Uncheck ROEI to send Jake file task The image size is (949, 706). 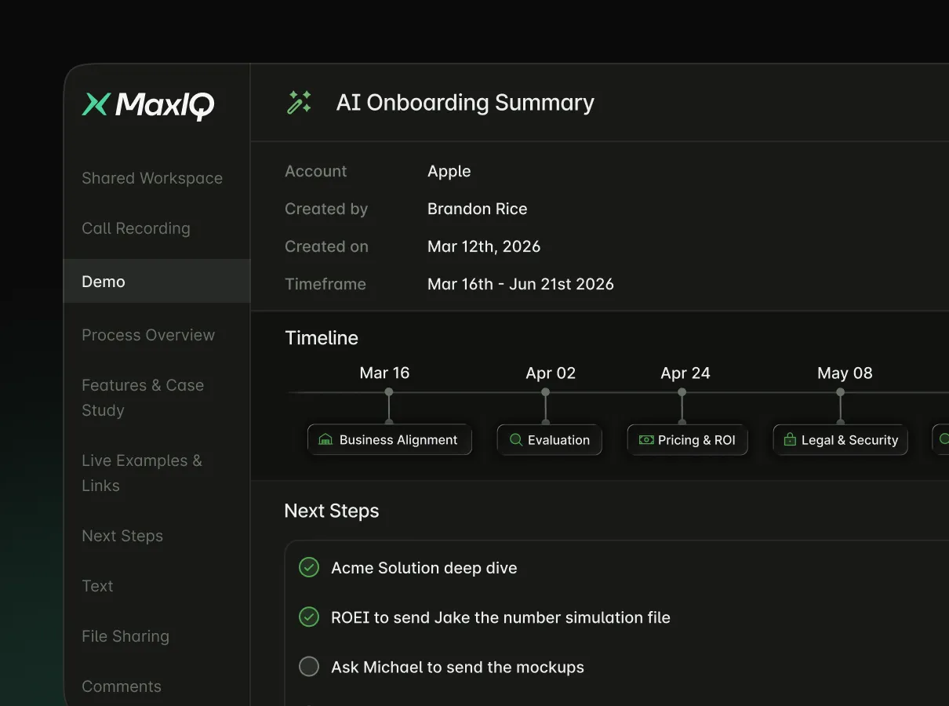coord(309,617)
